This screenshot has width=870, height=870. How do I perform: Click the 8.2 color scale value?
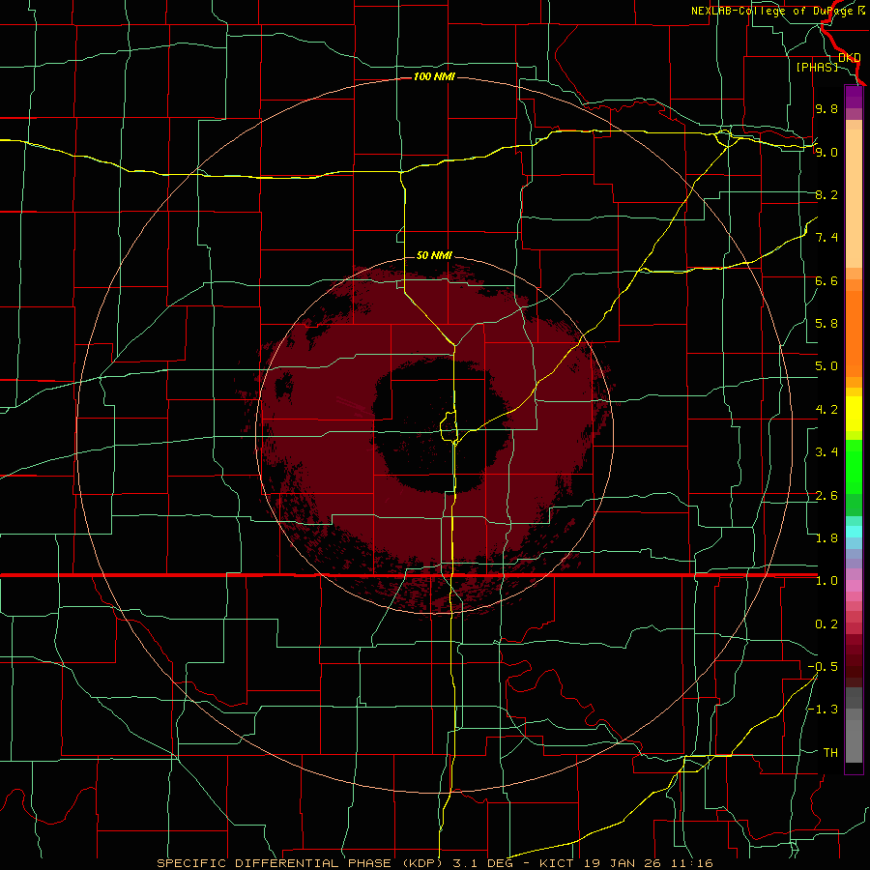(x=826, y=194)
